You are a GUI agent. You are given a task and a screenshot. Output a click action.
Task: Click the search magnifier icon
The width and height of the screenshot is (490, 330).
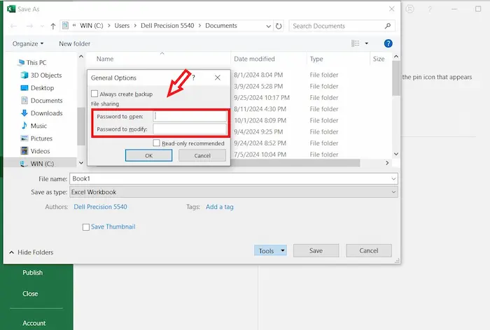(x=388, y=26)
